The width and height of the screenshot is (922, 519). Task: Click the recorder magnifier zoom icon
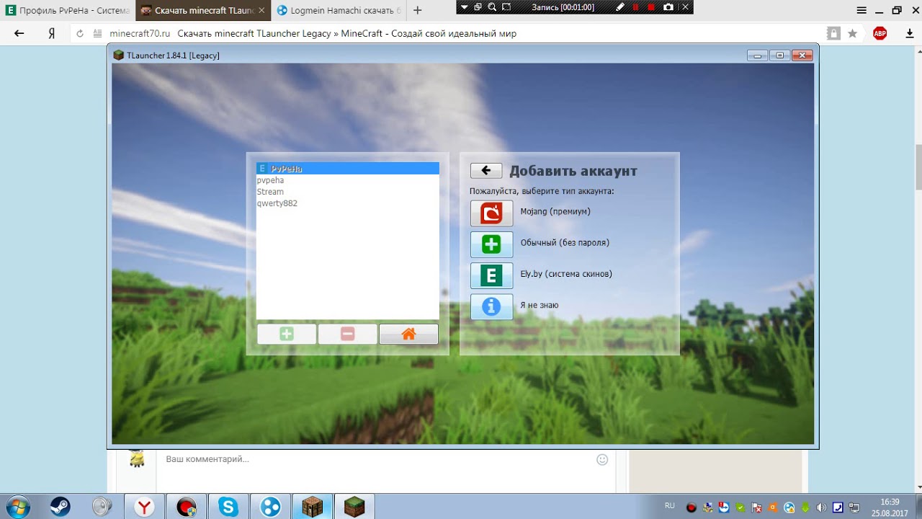tap(492, 6)
